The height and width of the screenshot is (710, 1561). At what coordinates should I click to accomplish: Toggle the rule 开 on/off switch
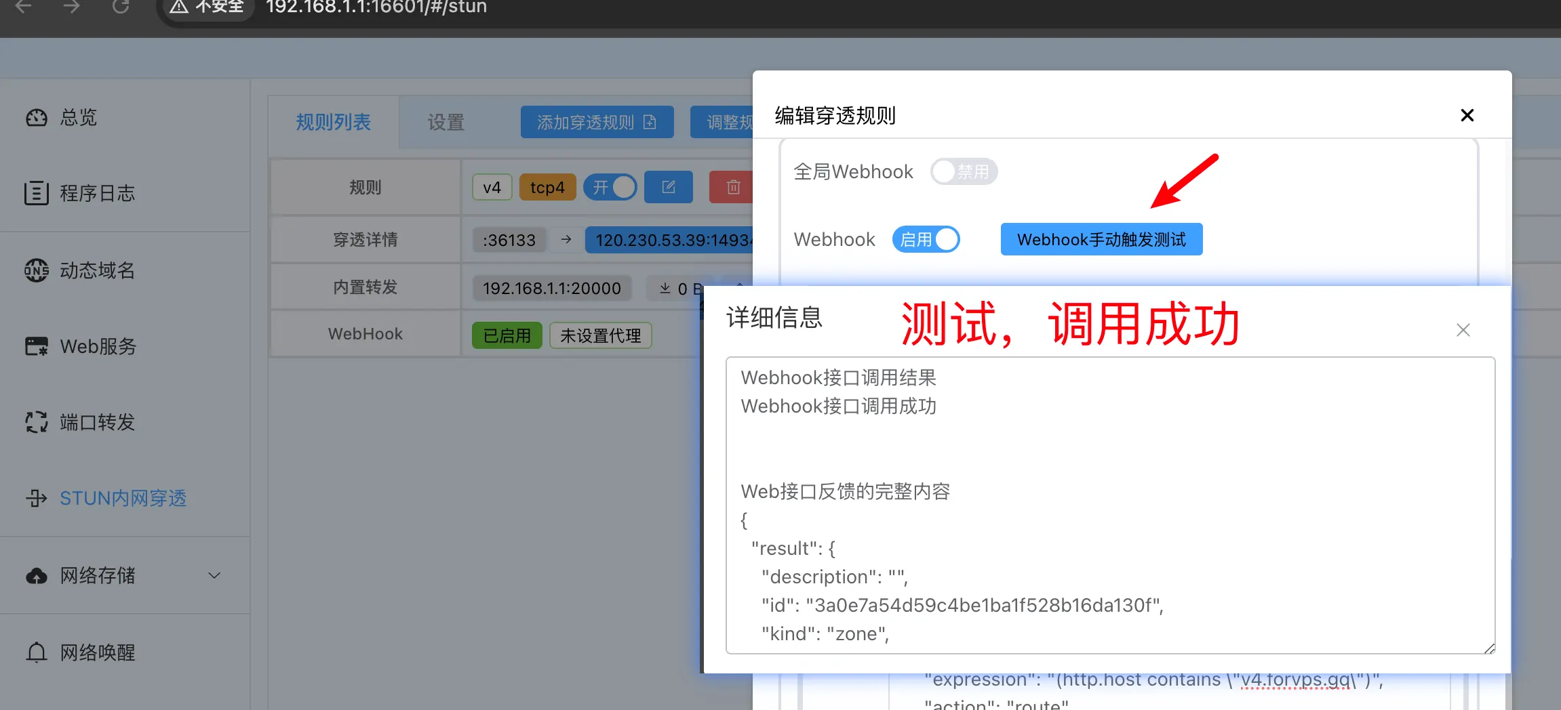point(610,187)
